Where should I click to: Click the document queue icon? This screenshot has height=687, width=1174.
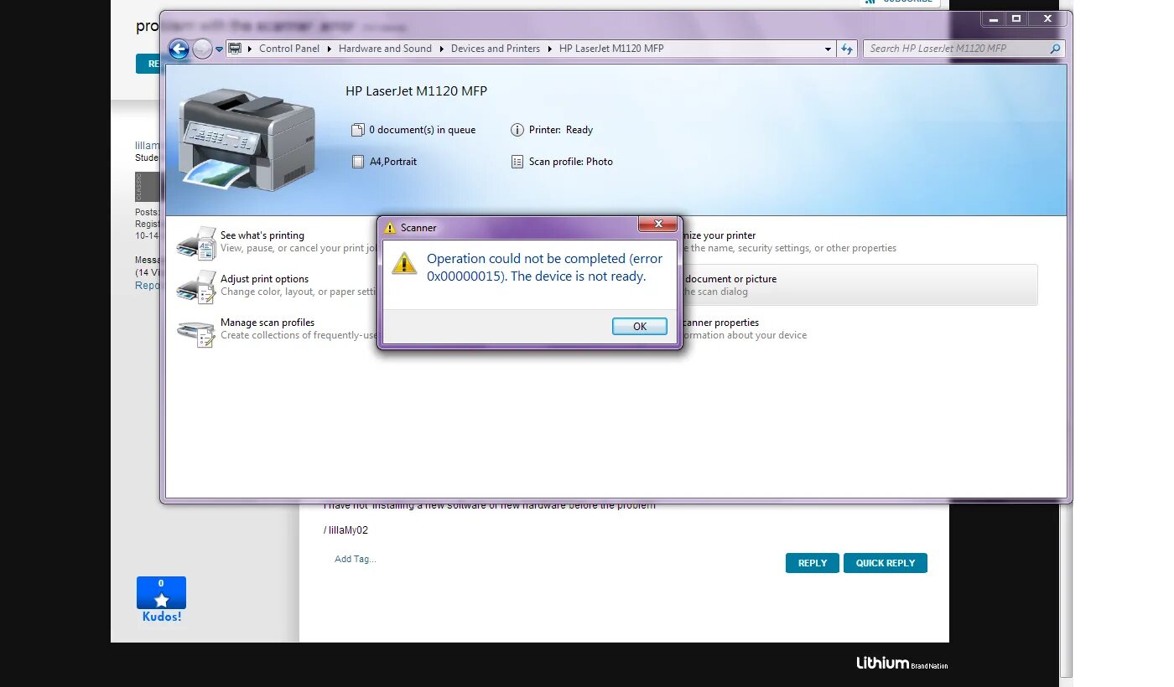[358, 130]
